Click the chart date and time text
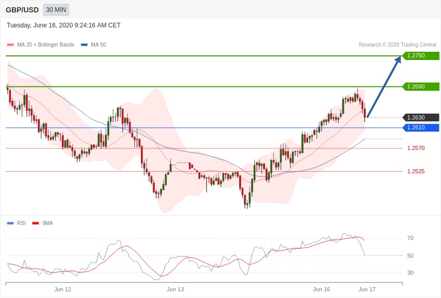Screen dimensions: 441x298 point(64,25)
